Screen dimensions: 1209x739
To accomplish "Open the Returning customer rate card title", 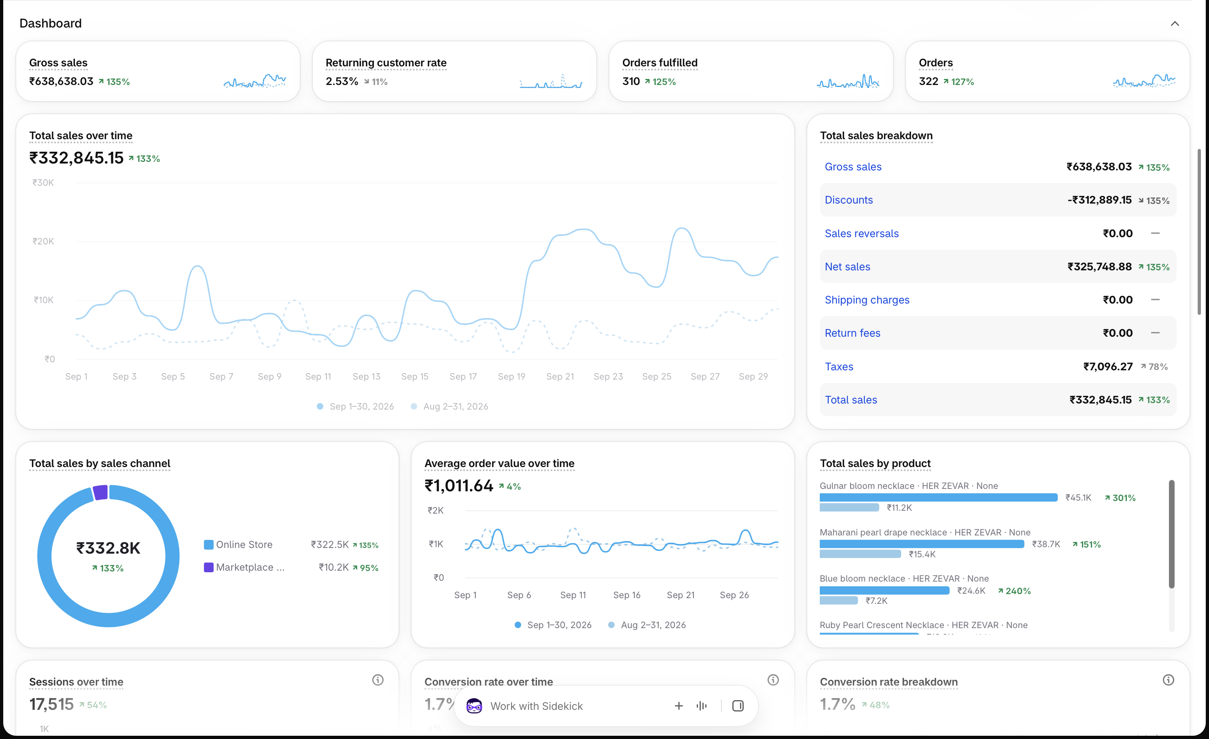I will [x=386, y=63].
